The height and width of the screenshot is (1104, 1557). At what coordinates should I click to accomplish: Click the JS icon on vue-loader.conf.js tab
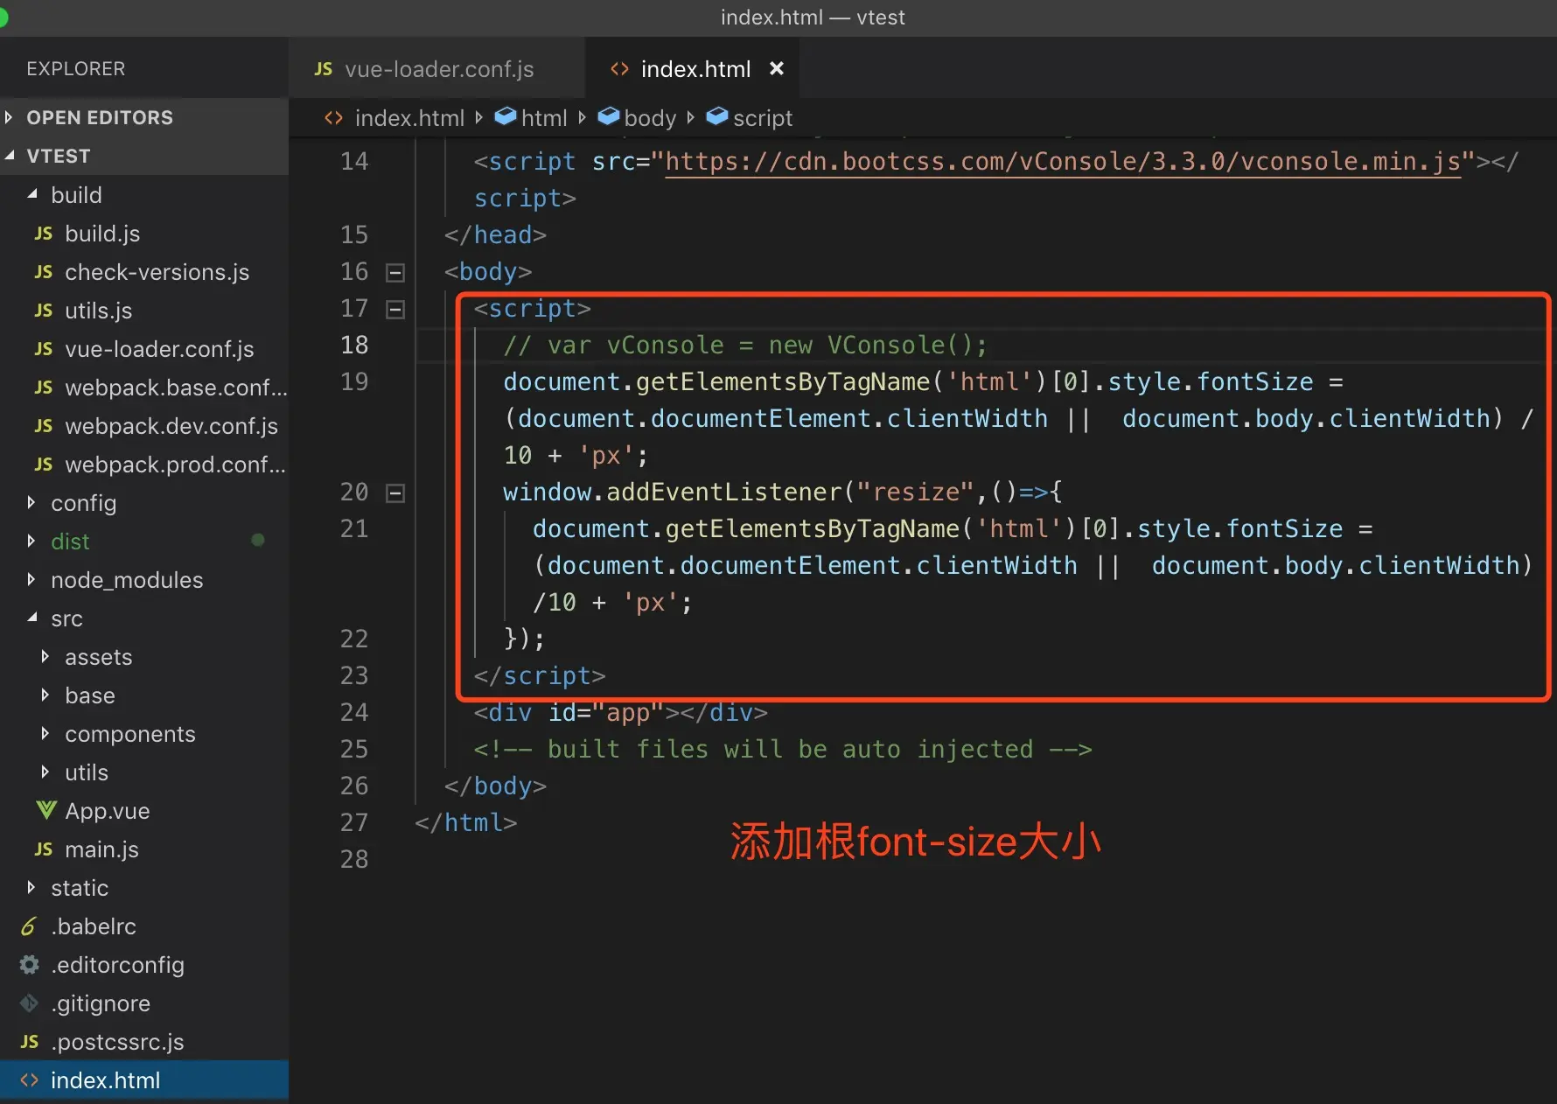324,69
